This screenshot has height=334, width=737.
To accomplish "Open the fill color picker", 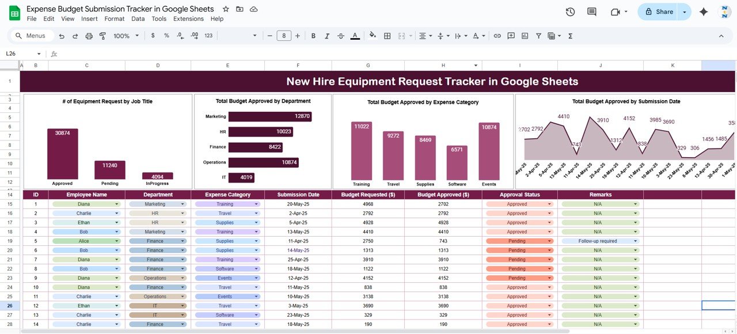I will point(373,36).
